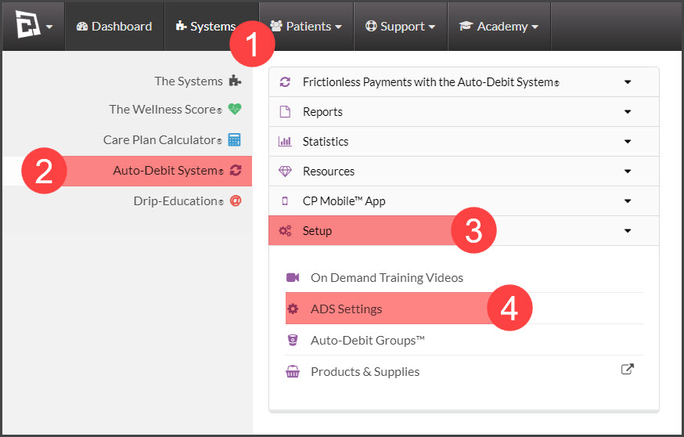Click the shopping basket icon for Products & Supplies
Viewport: 684px width, 437px height.
293,371
